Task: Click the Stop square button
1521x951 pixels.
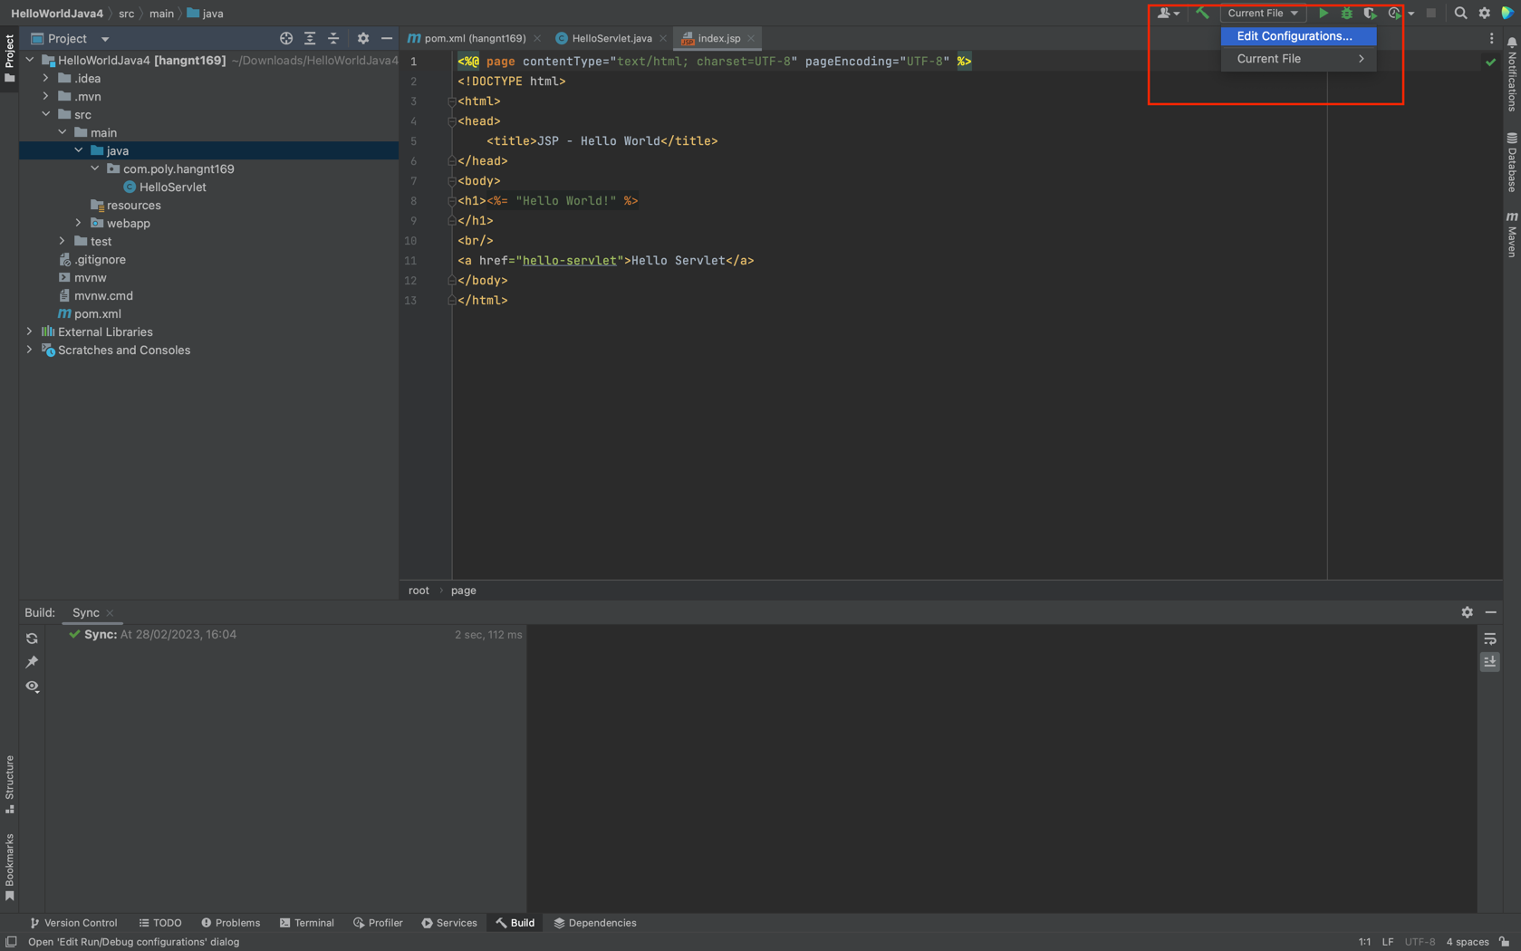Action: [x=1431, y=14]
